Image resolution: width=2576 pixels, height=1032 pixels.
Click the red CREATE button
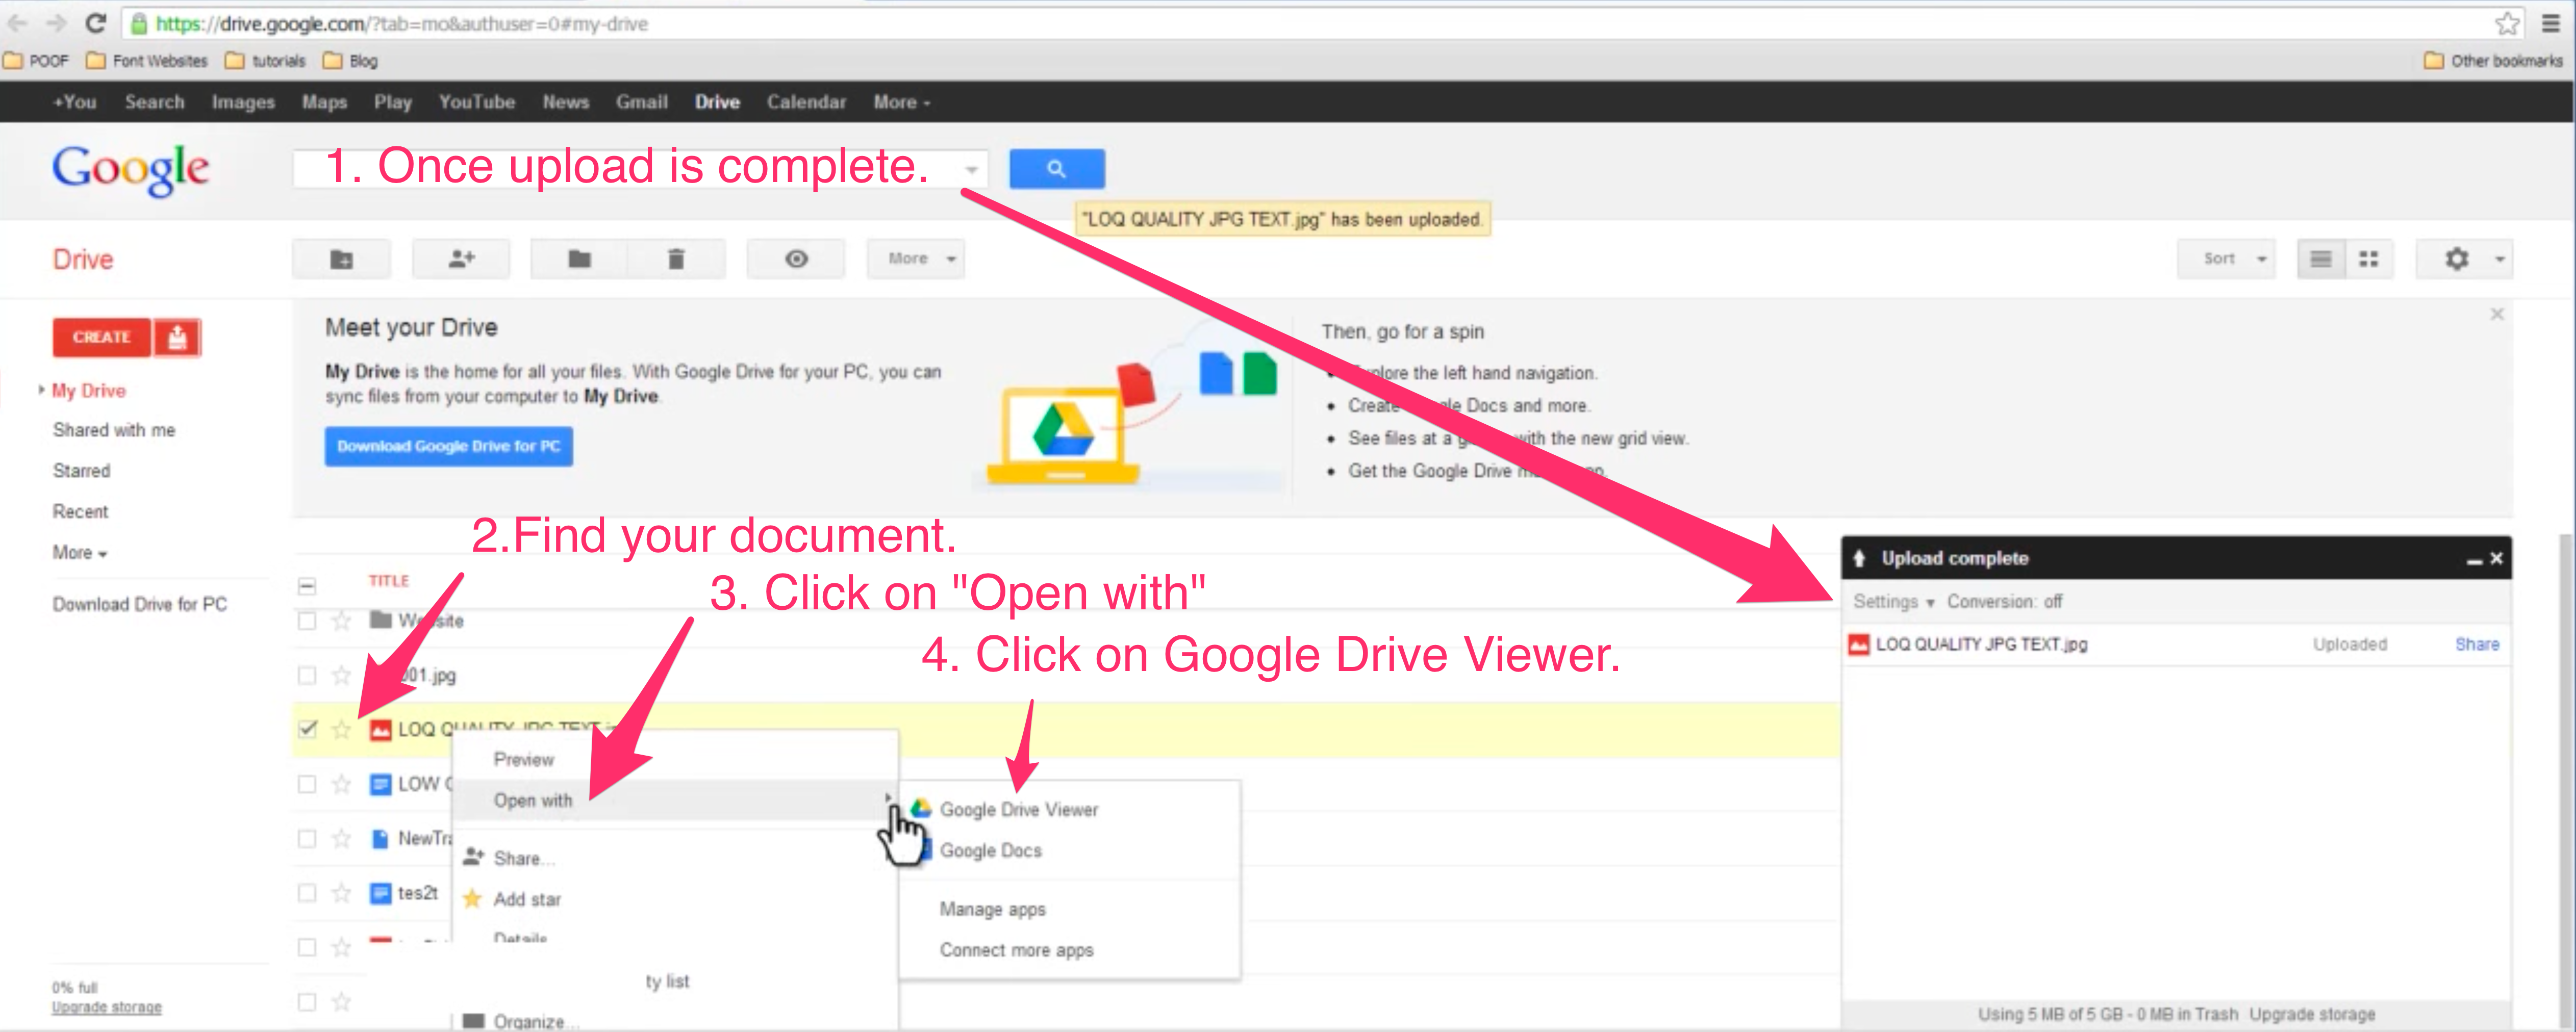102,338
